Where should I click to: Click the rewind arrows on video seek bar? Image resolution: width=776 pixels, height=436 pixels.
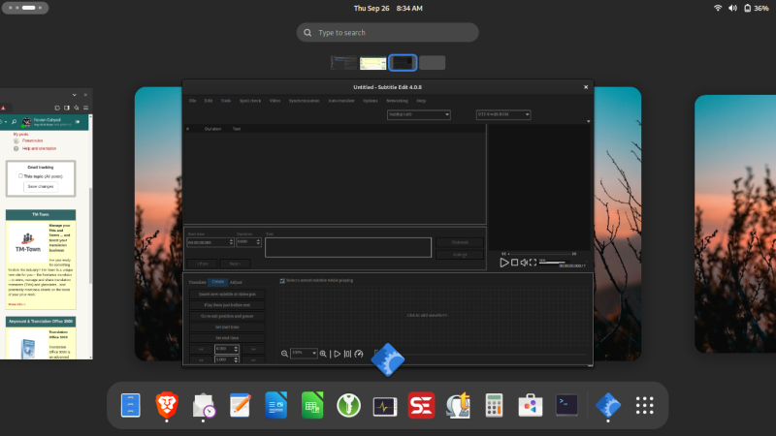click(x=503, y=254)
